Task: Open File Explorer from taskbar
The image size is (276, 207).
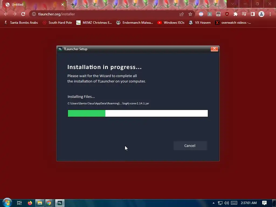Action: point(40,203)
